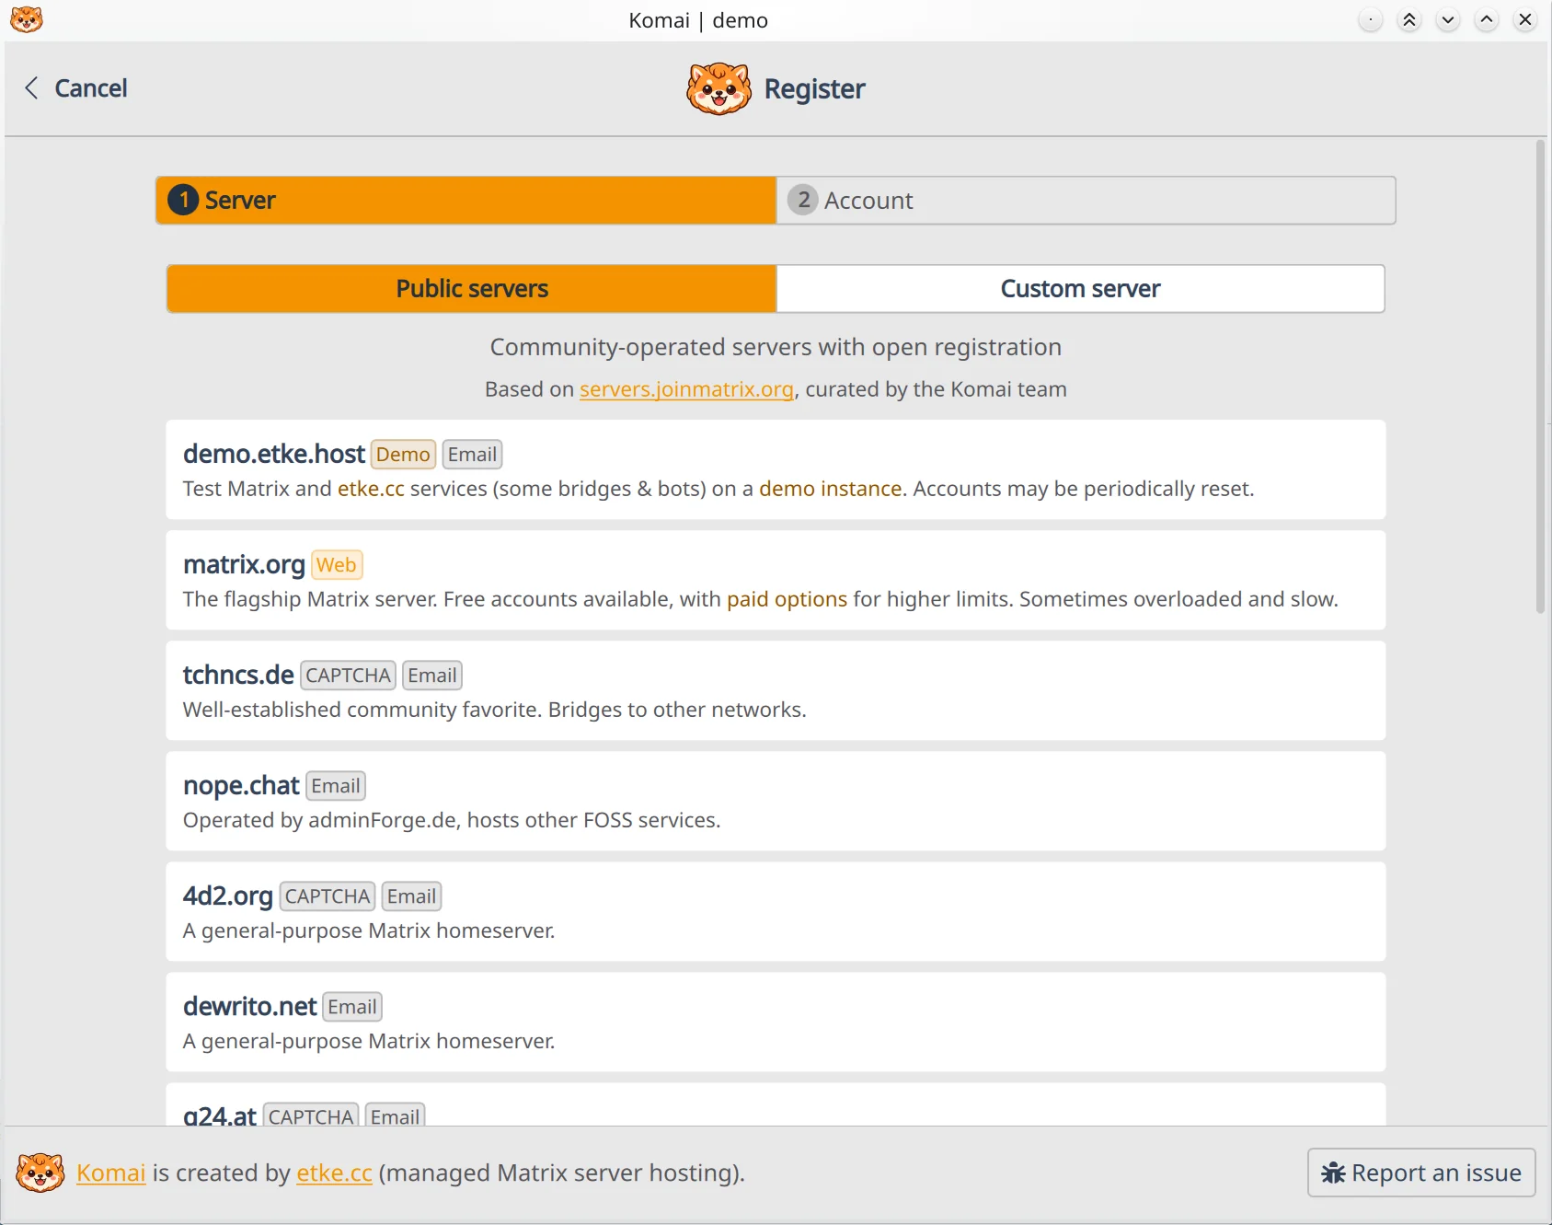Select the Account step tab

click(x=1086, y=201)
